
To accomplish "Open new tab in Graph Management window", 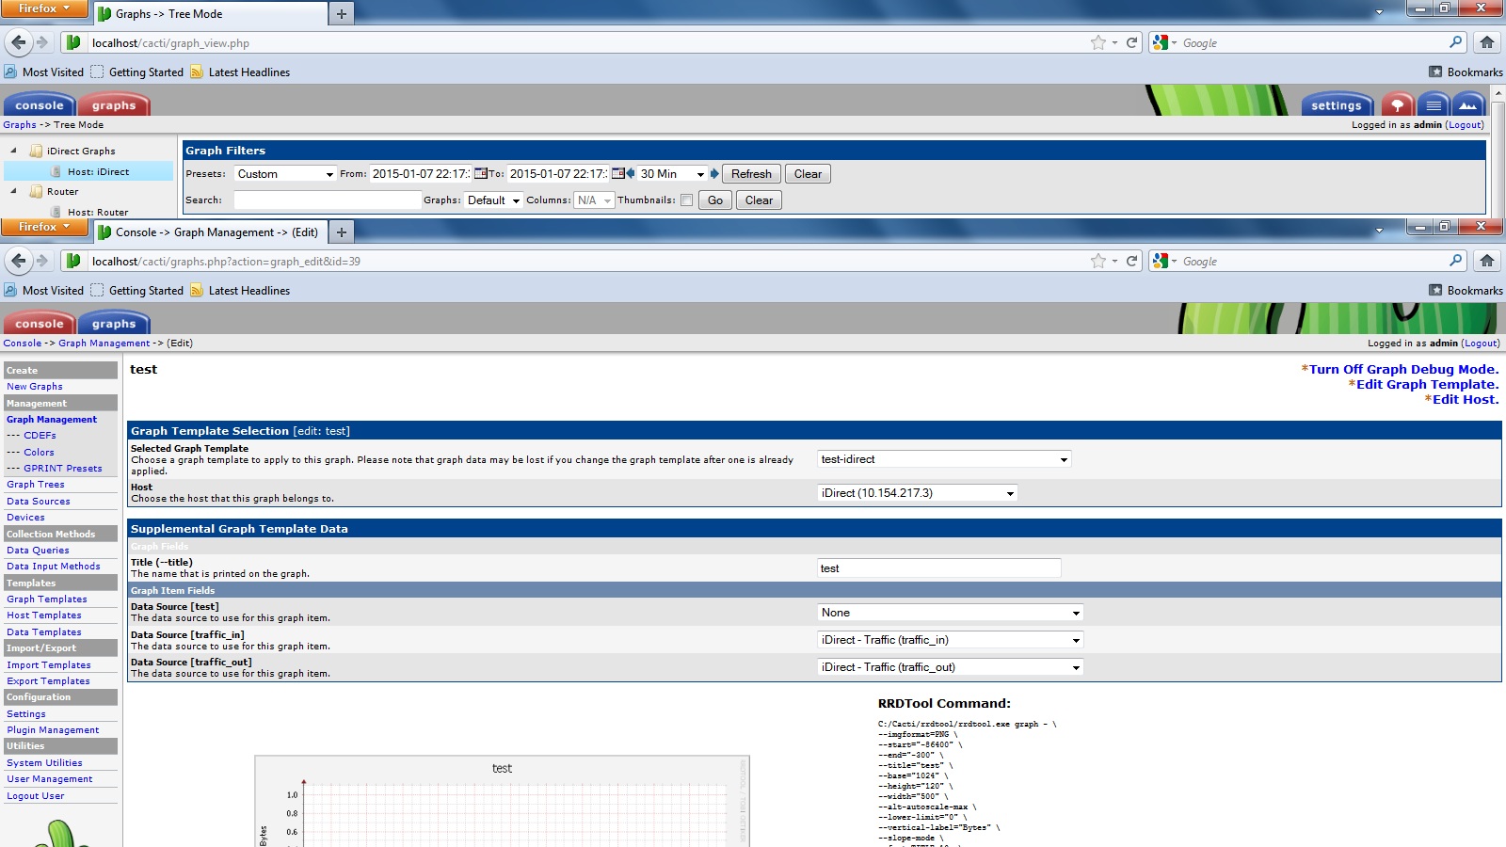I will tap(342, 232).
